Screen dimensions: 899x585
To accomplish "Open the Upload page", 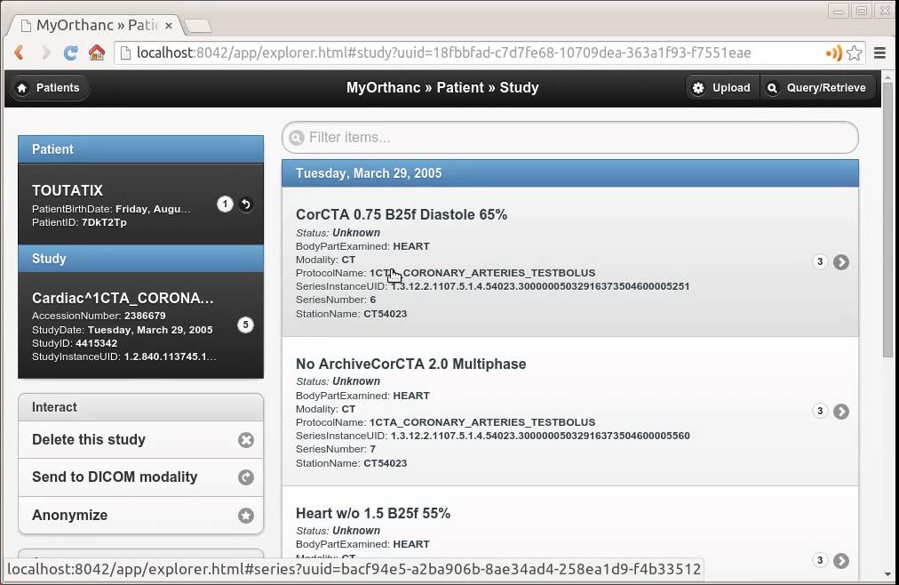I will tap(723, 88).
